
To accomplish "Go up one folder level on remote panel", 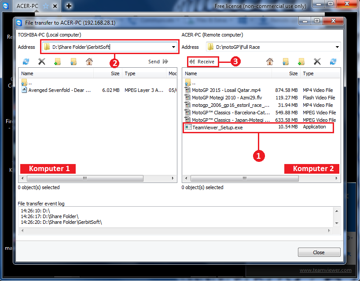I will click(285, 62).
